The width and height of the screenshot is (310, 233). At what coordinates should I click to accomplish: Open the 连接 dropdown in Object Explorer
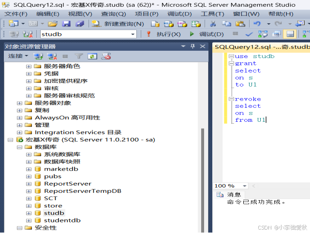tap(18, 56)
